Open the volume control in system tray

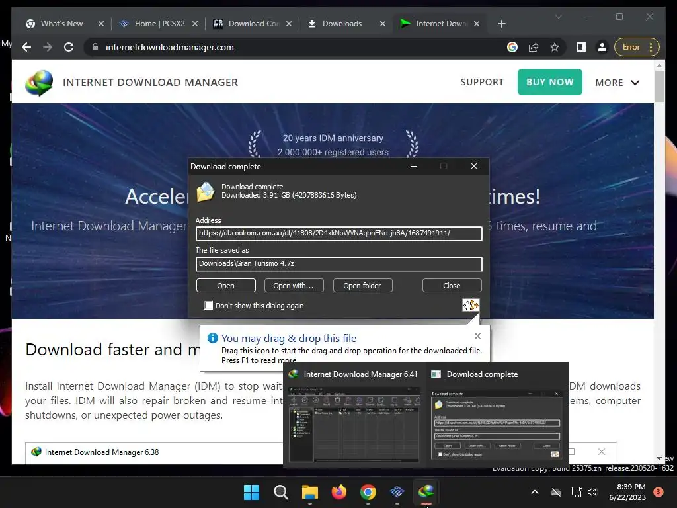coord(592,492)
